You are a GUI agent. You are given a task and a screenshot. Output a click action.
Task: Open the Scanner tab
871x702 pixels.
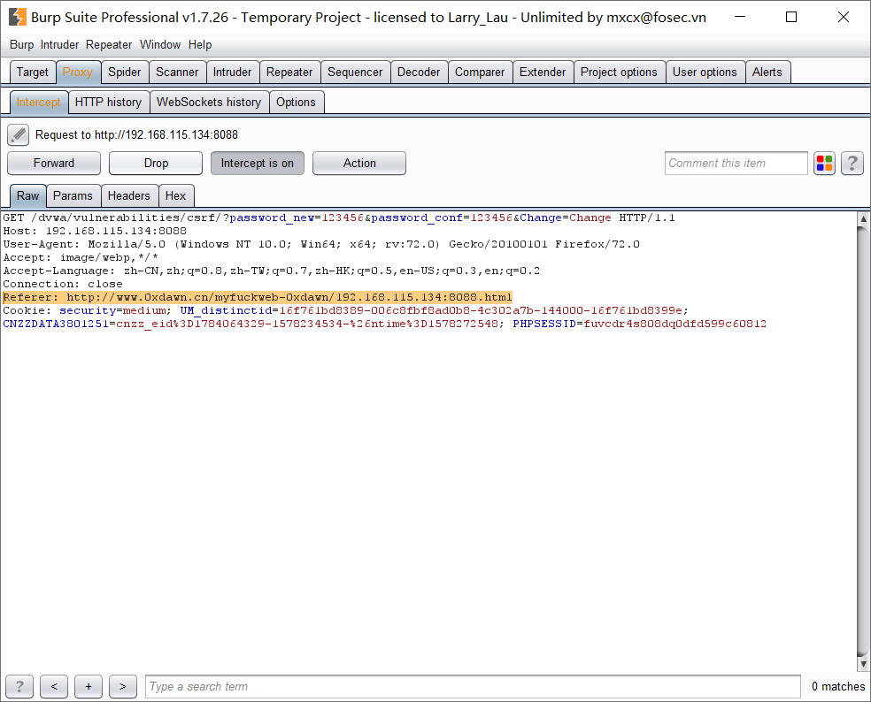pos(177,72)
